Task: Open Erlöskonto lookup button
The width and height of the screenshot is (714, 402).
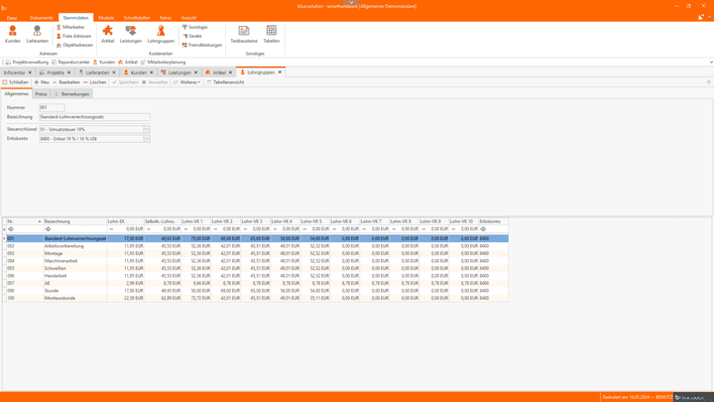Action: click(x=147, y=139)
